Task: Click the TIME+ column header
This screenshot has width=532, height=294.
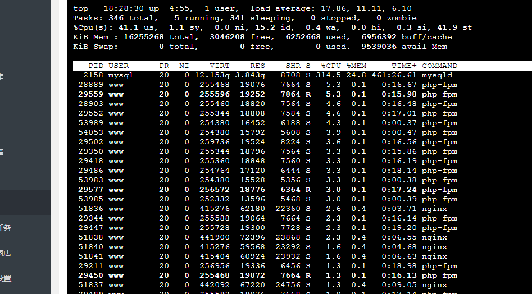Action: click(404, 66)
